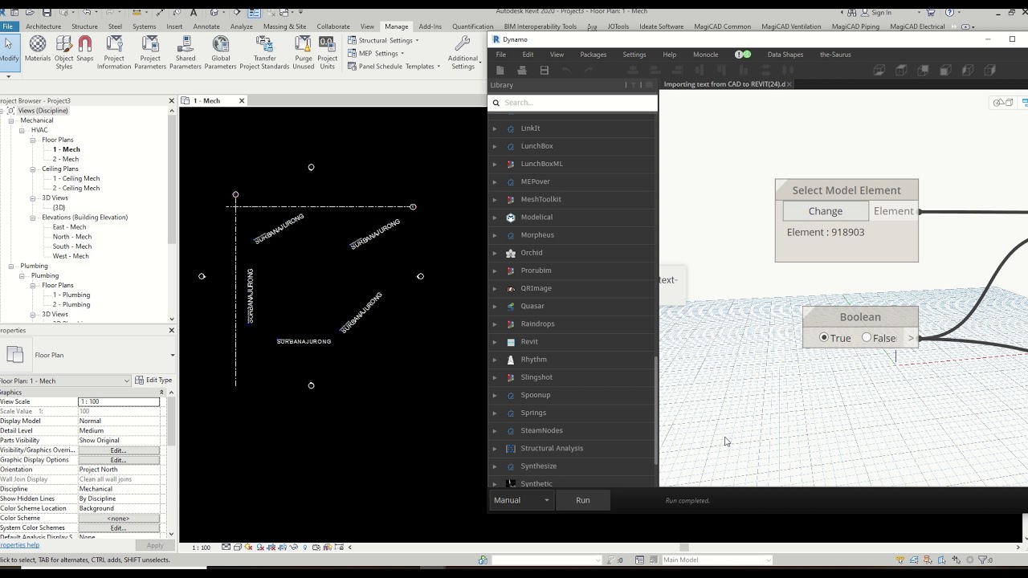Open the Manual run mode dropdown

click(521, 500)
